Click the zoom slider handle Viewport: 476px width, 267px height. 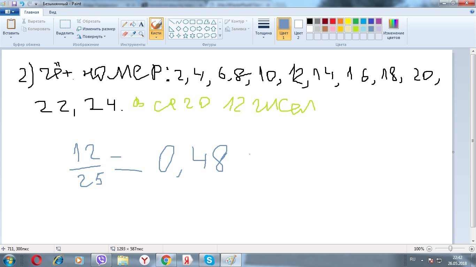click(451, 249)
